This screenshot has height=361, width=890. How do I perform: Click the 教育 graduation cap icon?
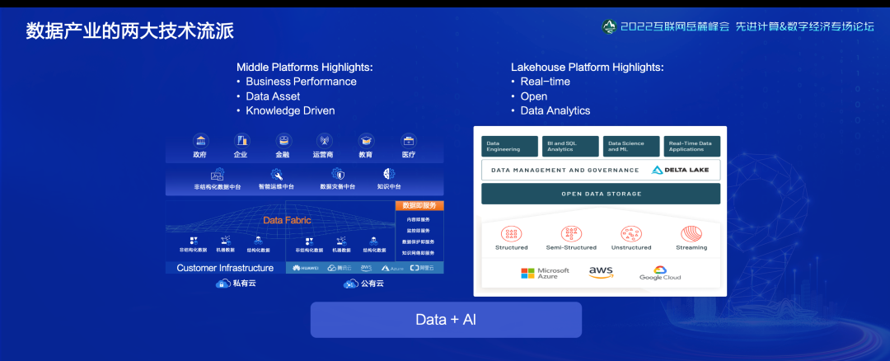tap(366, 140)
